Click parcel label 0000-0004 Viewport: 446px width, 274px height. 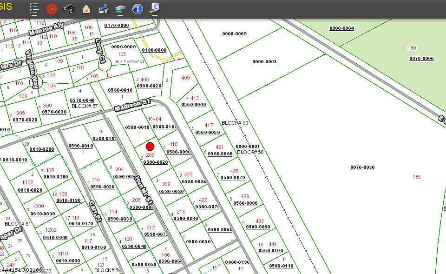coord(341,28)
